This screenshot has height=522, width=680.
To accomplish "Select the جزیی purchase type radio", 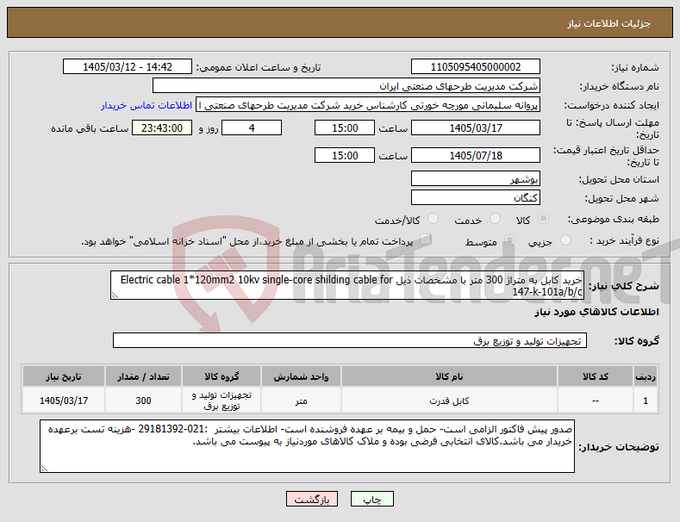I will point(565,240).
